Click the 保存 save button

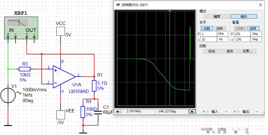click(x=230, y=51)
